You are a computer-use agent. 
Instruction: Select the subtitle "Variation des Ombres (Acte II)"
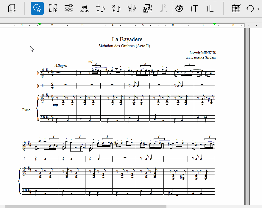pos(124,46)
